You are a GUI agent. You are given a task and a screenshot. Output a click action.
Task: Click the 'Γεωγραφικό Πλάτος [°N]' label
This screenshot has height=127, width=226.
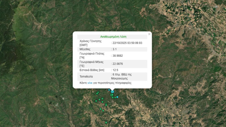[92, 56]
